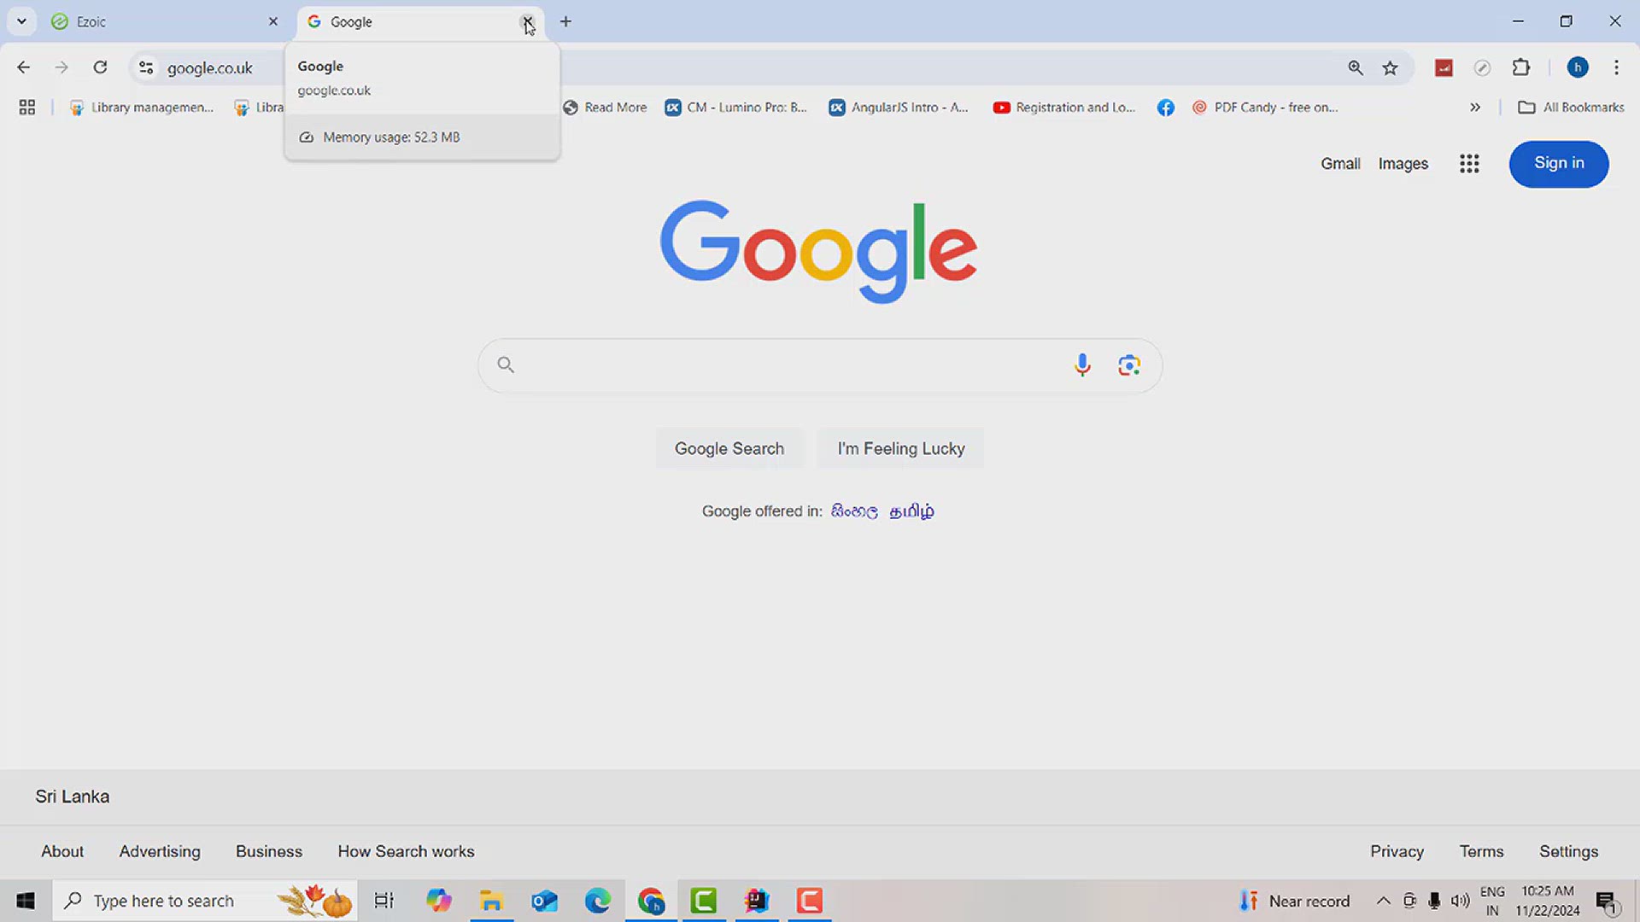Open the Extensions puzzle menu

click(1521, 67)
